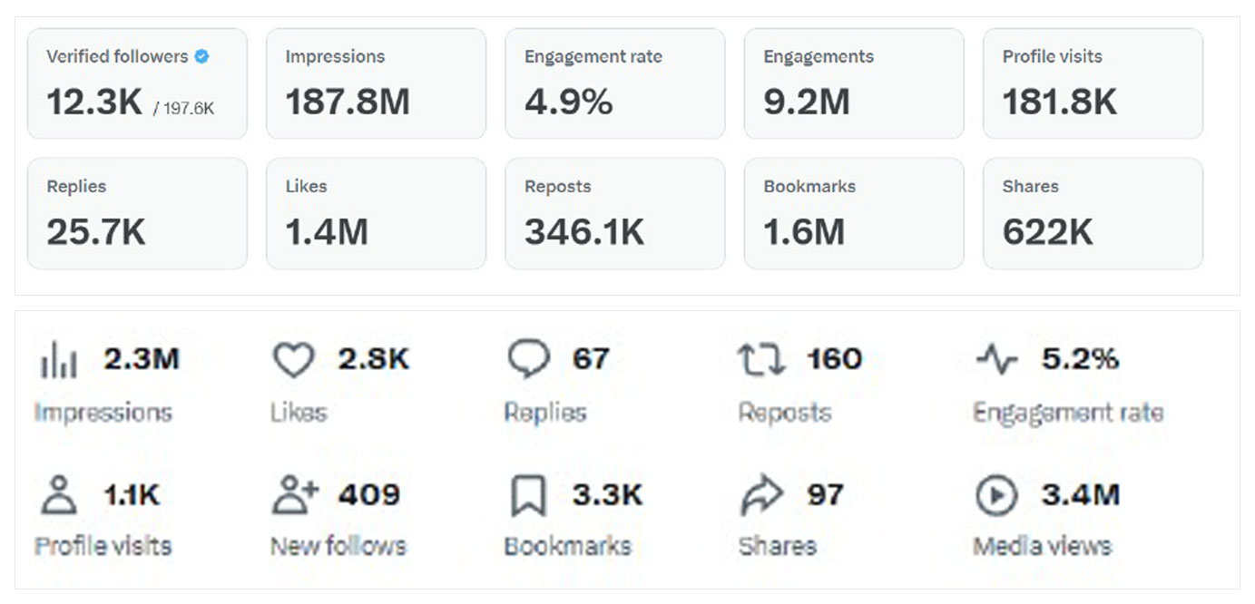The height and width of the screenshot is (604, 1255).
Task: Open the 346.1K Reposts card
Action: [x=614, y=214]
